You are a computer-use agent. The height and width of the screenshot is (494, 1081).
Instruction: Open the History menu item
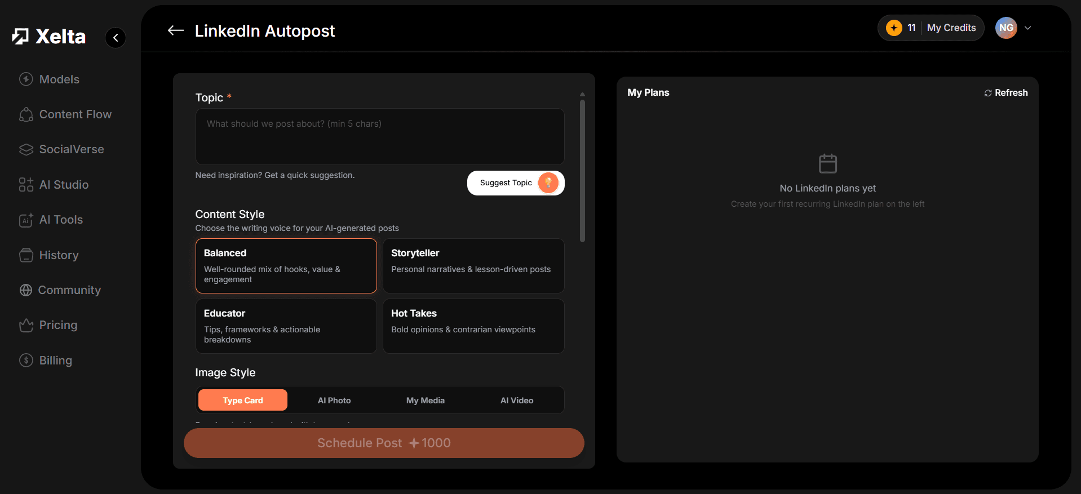[x=49, y=255]
